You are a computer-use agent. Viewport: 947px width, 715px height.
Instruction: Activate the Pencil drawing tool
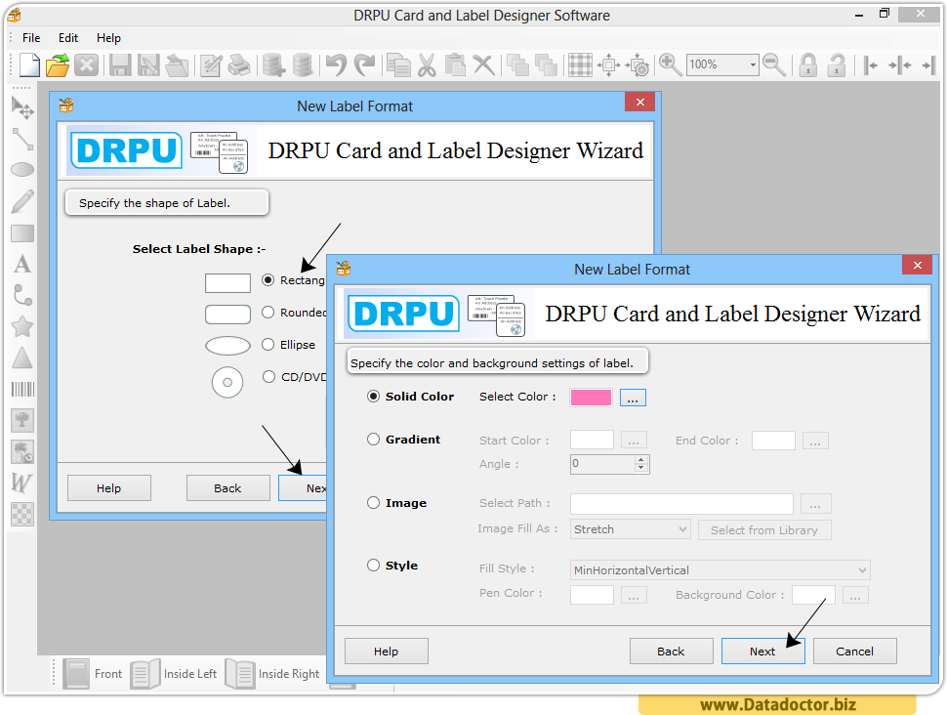point(21,200)
